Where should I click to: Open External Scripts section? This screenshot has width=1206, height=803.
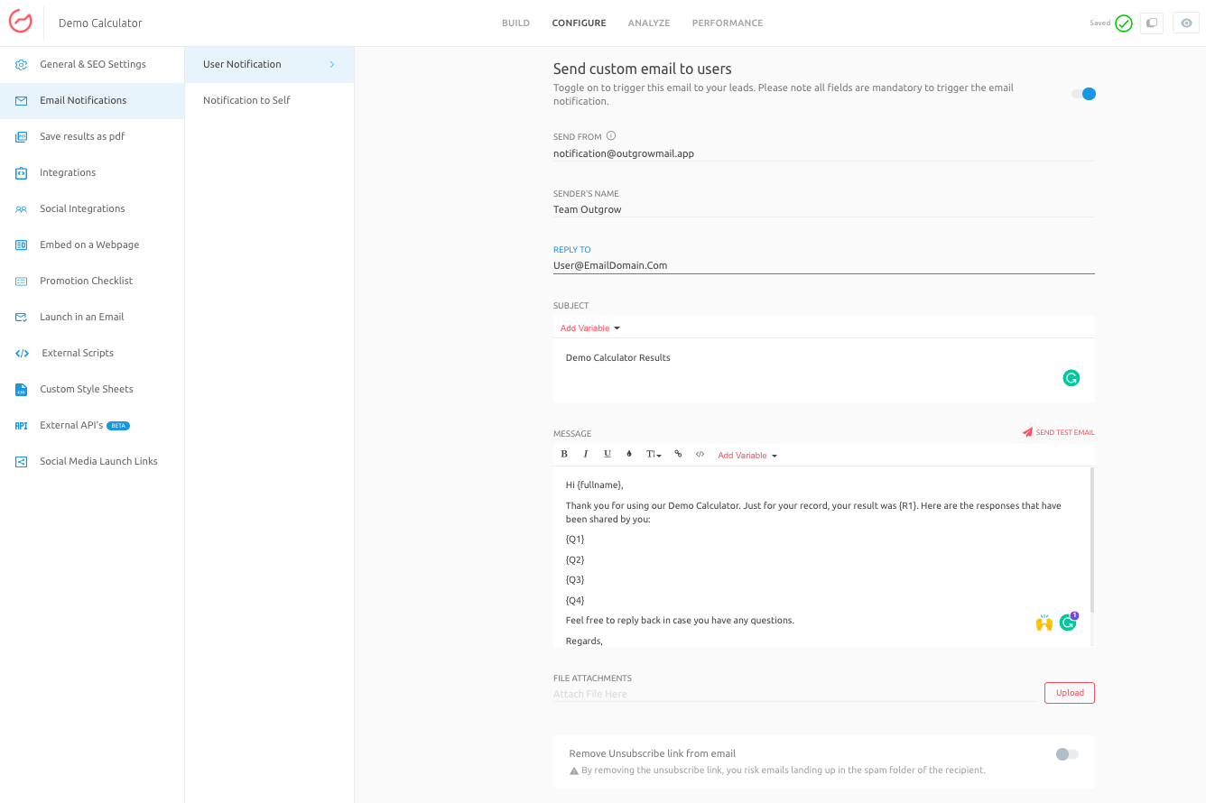pos(92,354)
